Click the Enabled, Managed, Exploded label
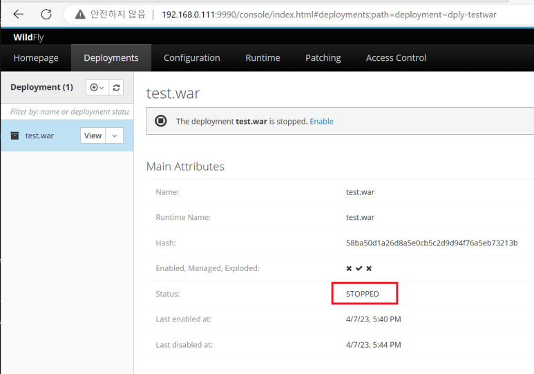The width and height of the screenshot is (534, 374). click(x=207, y=268)
